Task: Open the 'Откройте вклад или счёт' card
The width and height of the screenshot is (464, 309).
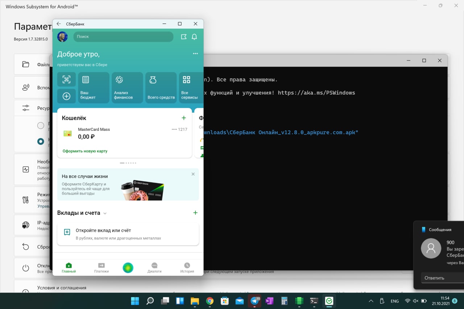Action: 128,234
